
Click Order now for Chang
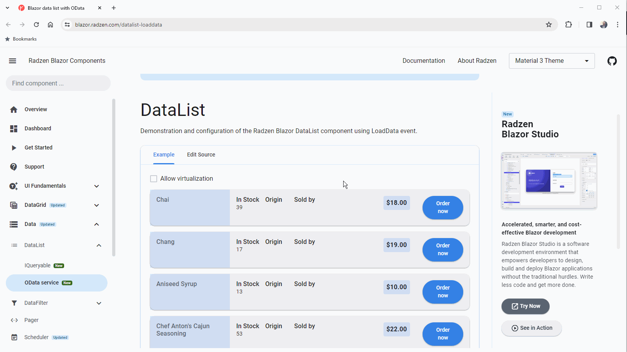(x=443, y=250)
